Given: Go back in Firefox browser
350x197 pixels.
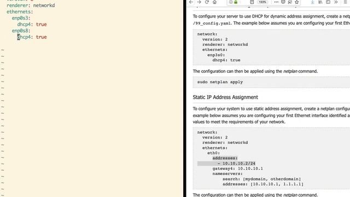Looking at the screenshot, I should [x=191, y=2].
